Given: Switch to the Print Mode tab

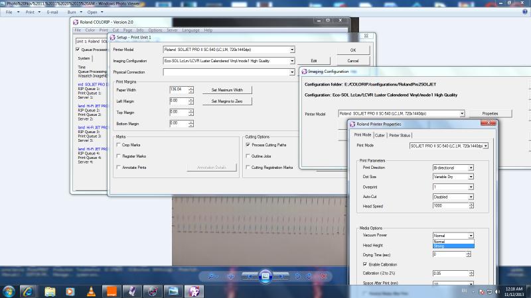Looking at the screenshot, I should pos(362,135).
